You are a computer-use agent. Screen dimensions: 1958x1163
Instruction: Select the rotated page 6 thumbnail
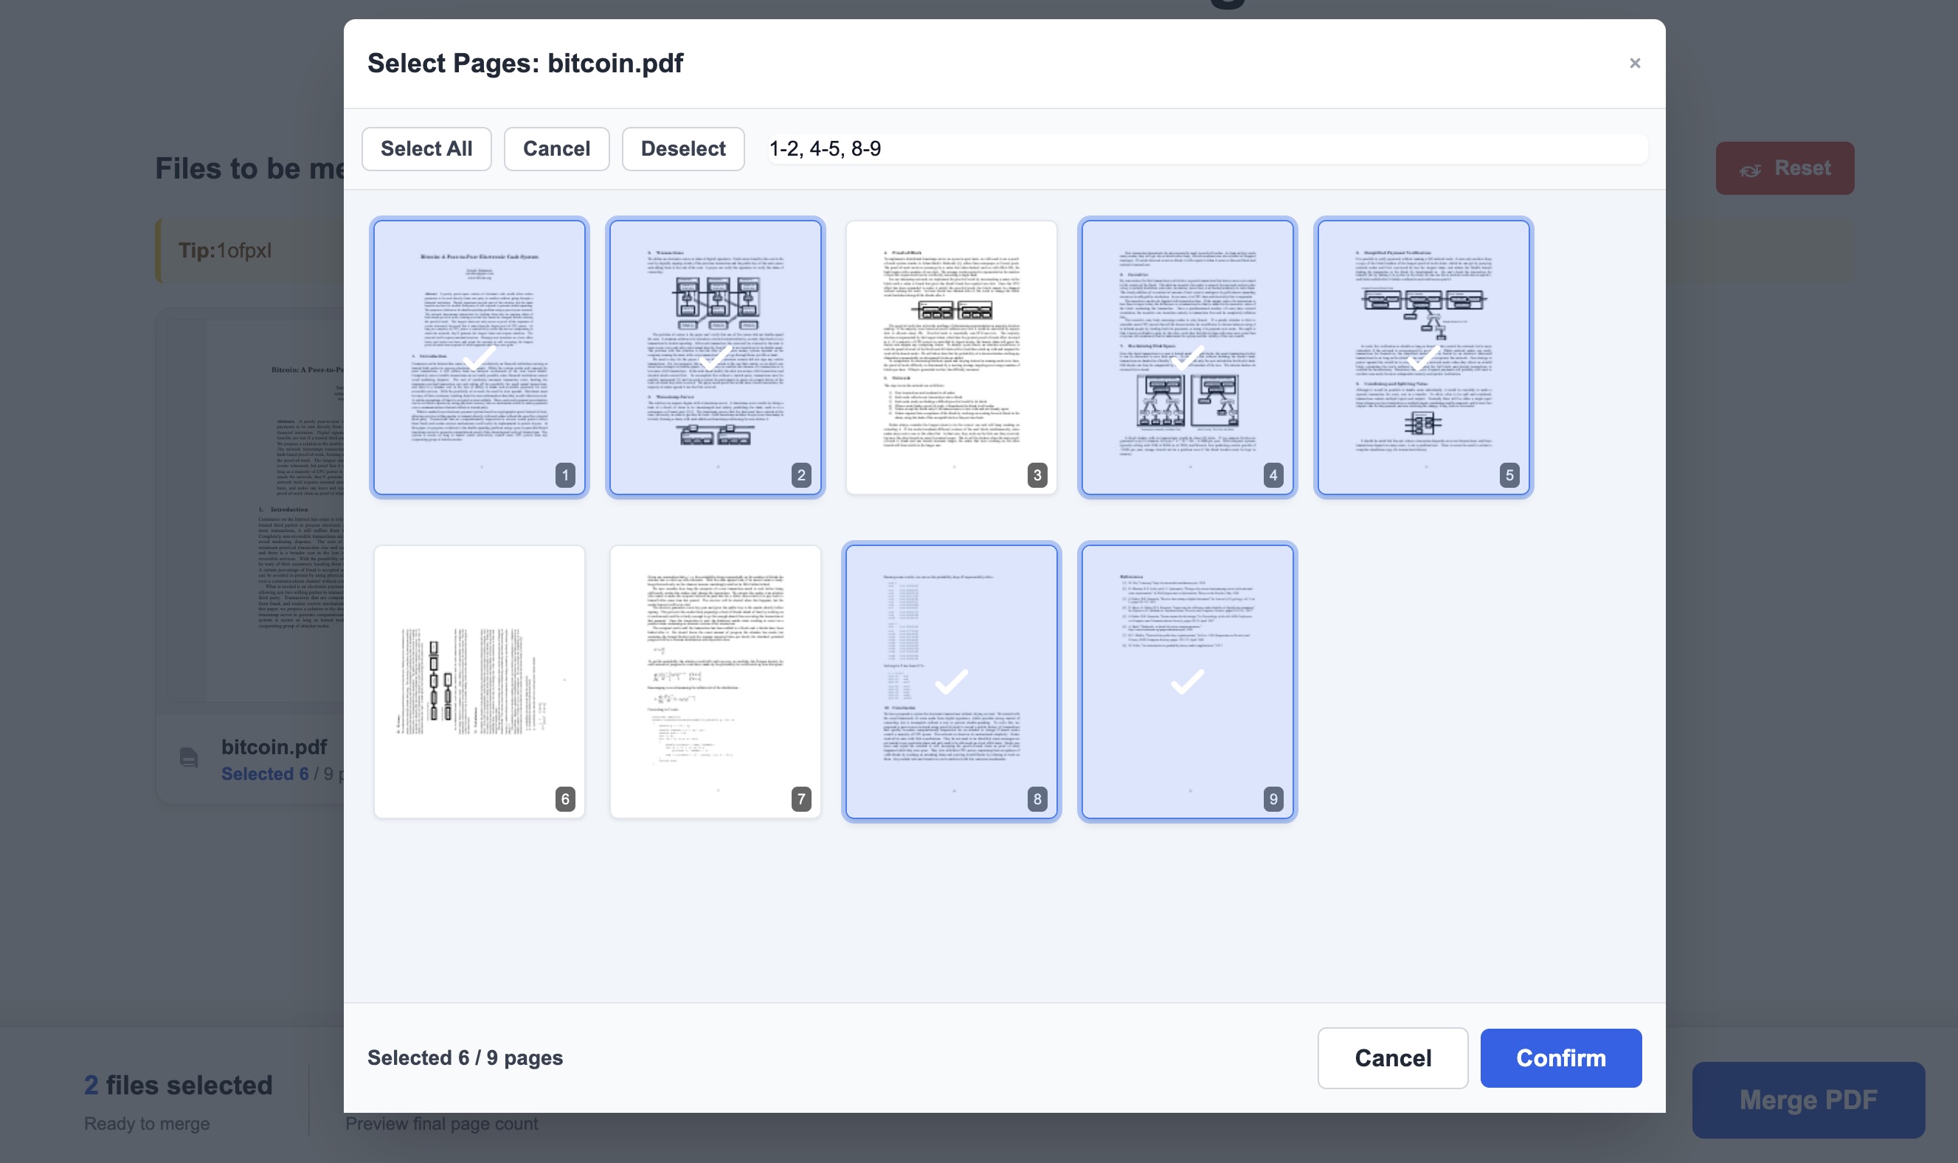pos(480,681)
